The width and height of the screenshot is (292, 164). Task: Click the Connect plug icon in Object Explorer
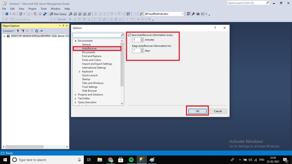(x=18, y=31)
